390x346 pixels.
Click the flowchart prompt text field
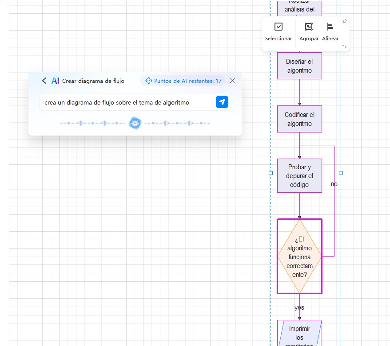coord(127,102)
